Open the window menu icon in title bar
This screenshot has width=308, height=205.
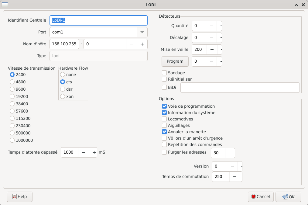(5, 5)
